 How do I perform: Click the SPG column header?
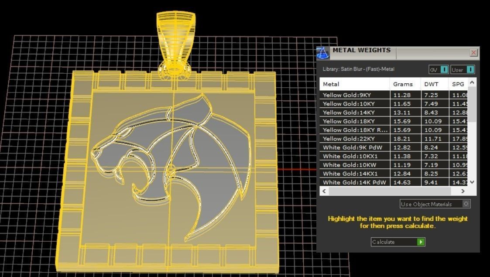pos(458,84)
